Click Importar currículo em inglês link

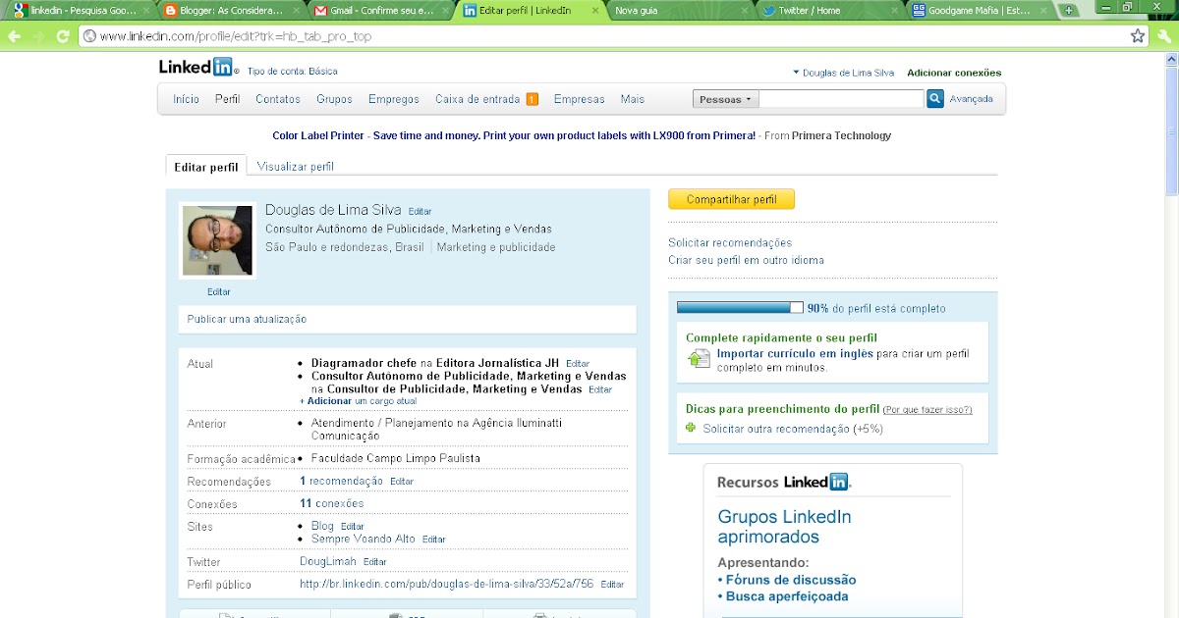click(x=795, y=353)
